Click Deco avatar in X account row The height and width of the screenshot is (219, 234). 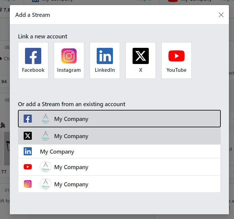point(46,136)
